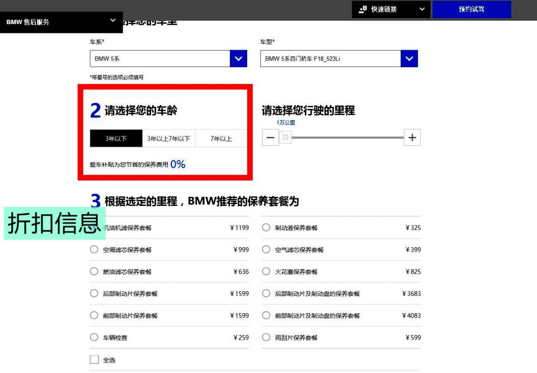Click the mileage slider handle
Screen dimensions: 537x373
[x=285, y=138]
